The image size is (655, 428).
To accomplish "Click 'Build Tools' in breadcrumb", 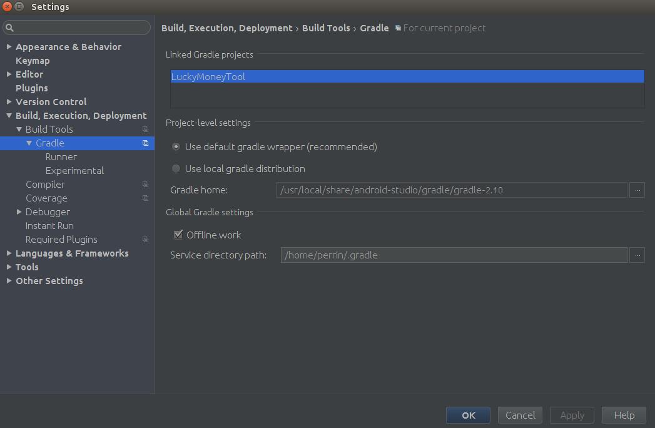I will [x=326, y=28].
